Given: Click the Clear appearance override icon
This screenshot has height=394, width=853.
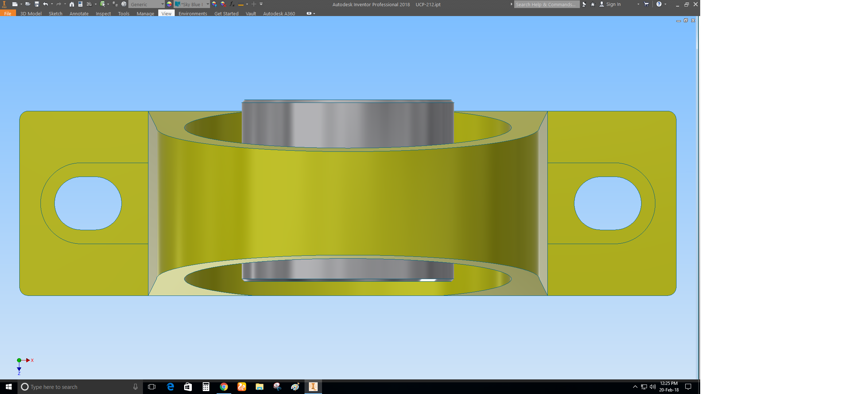Looking at the screenshot, I should click(x=223, y=4).
